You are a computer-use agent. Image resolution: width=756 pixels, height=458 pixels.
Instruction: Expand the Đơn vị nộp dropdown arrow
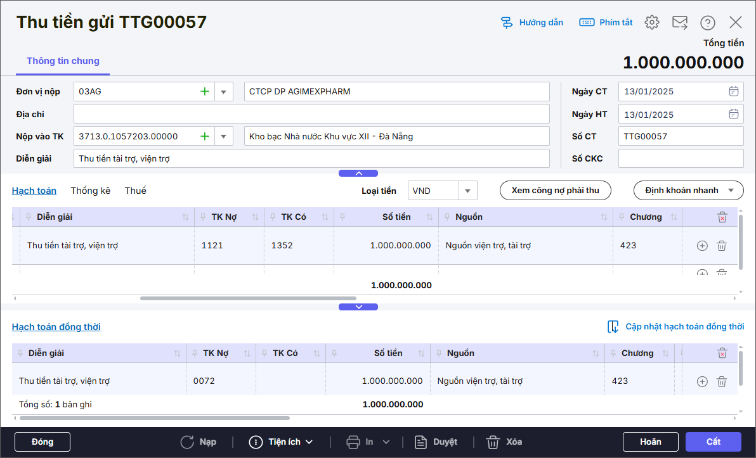(x=223, y=92)
